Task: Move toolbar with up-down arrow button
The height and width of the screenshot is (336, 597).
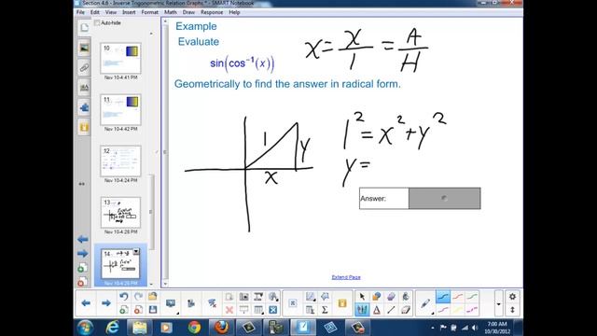Action: [512, 310]
